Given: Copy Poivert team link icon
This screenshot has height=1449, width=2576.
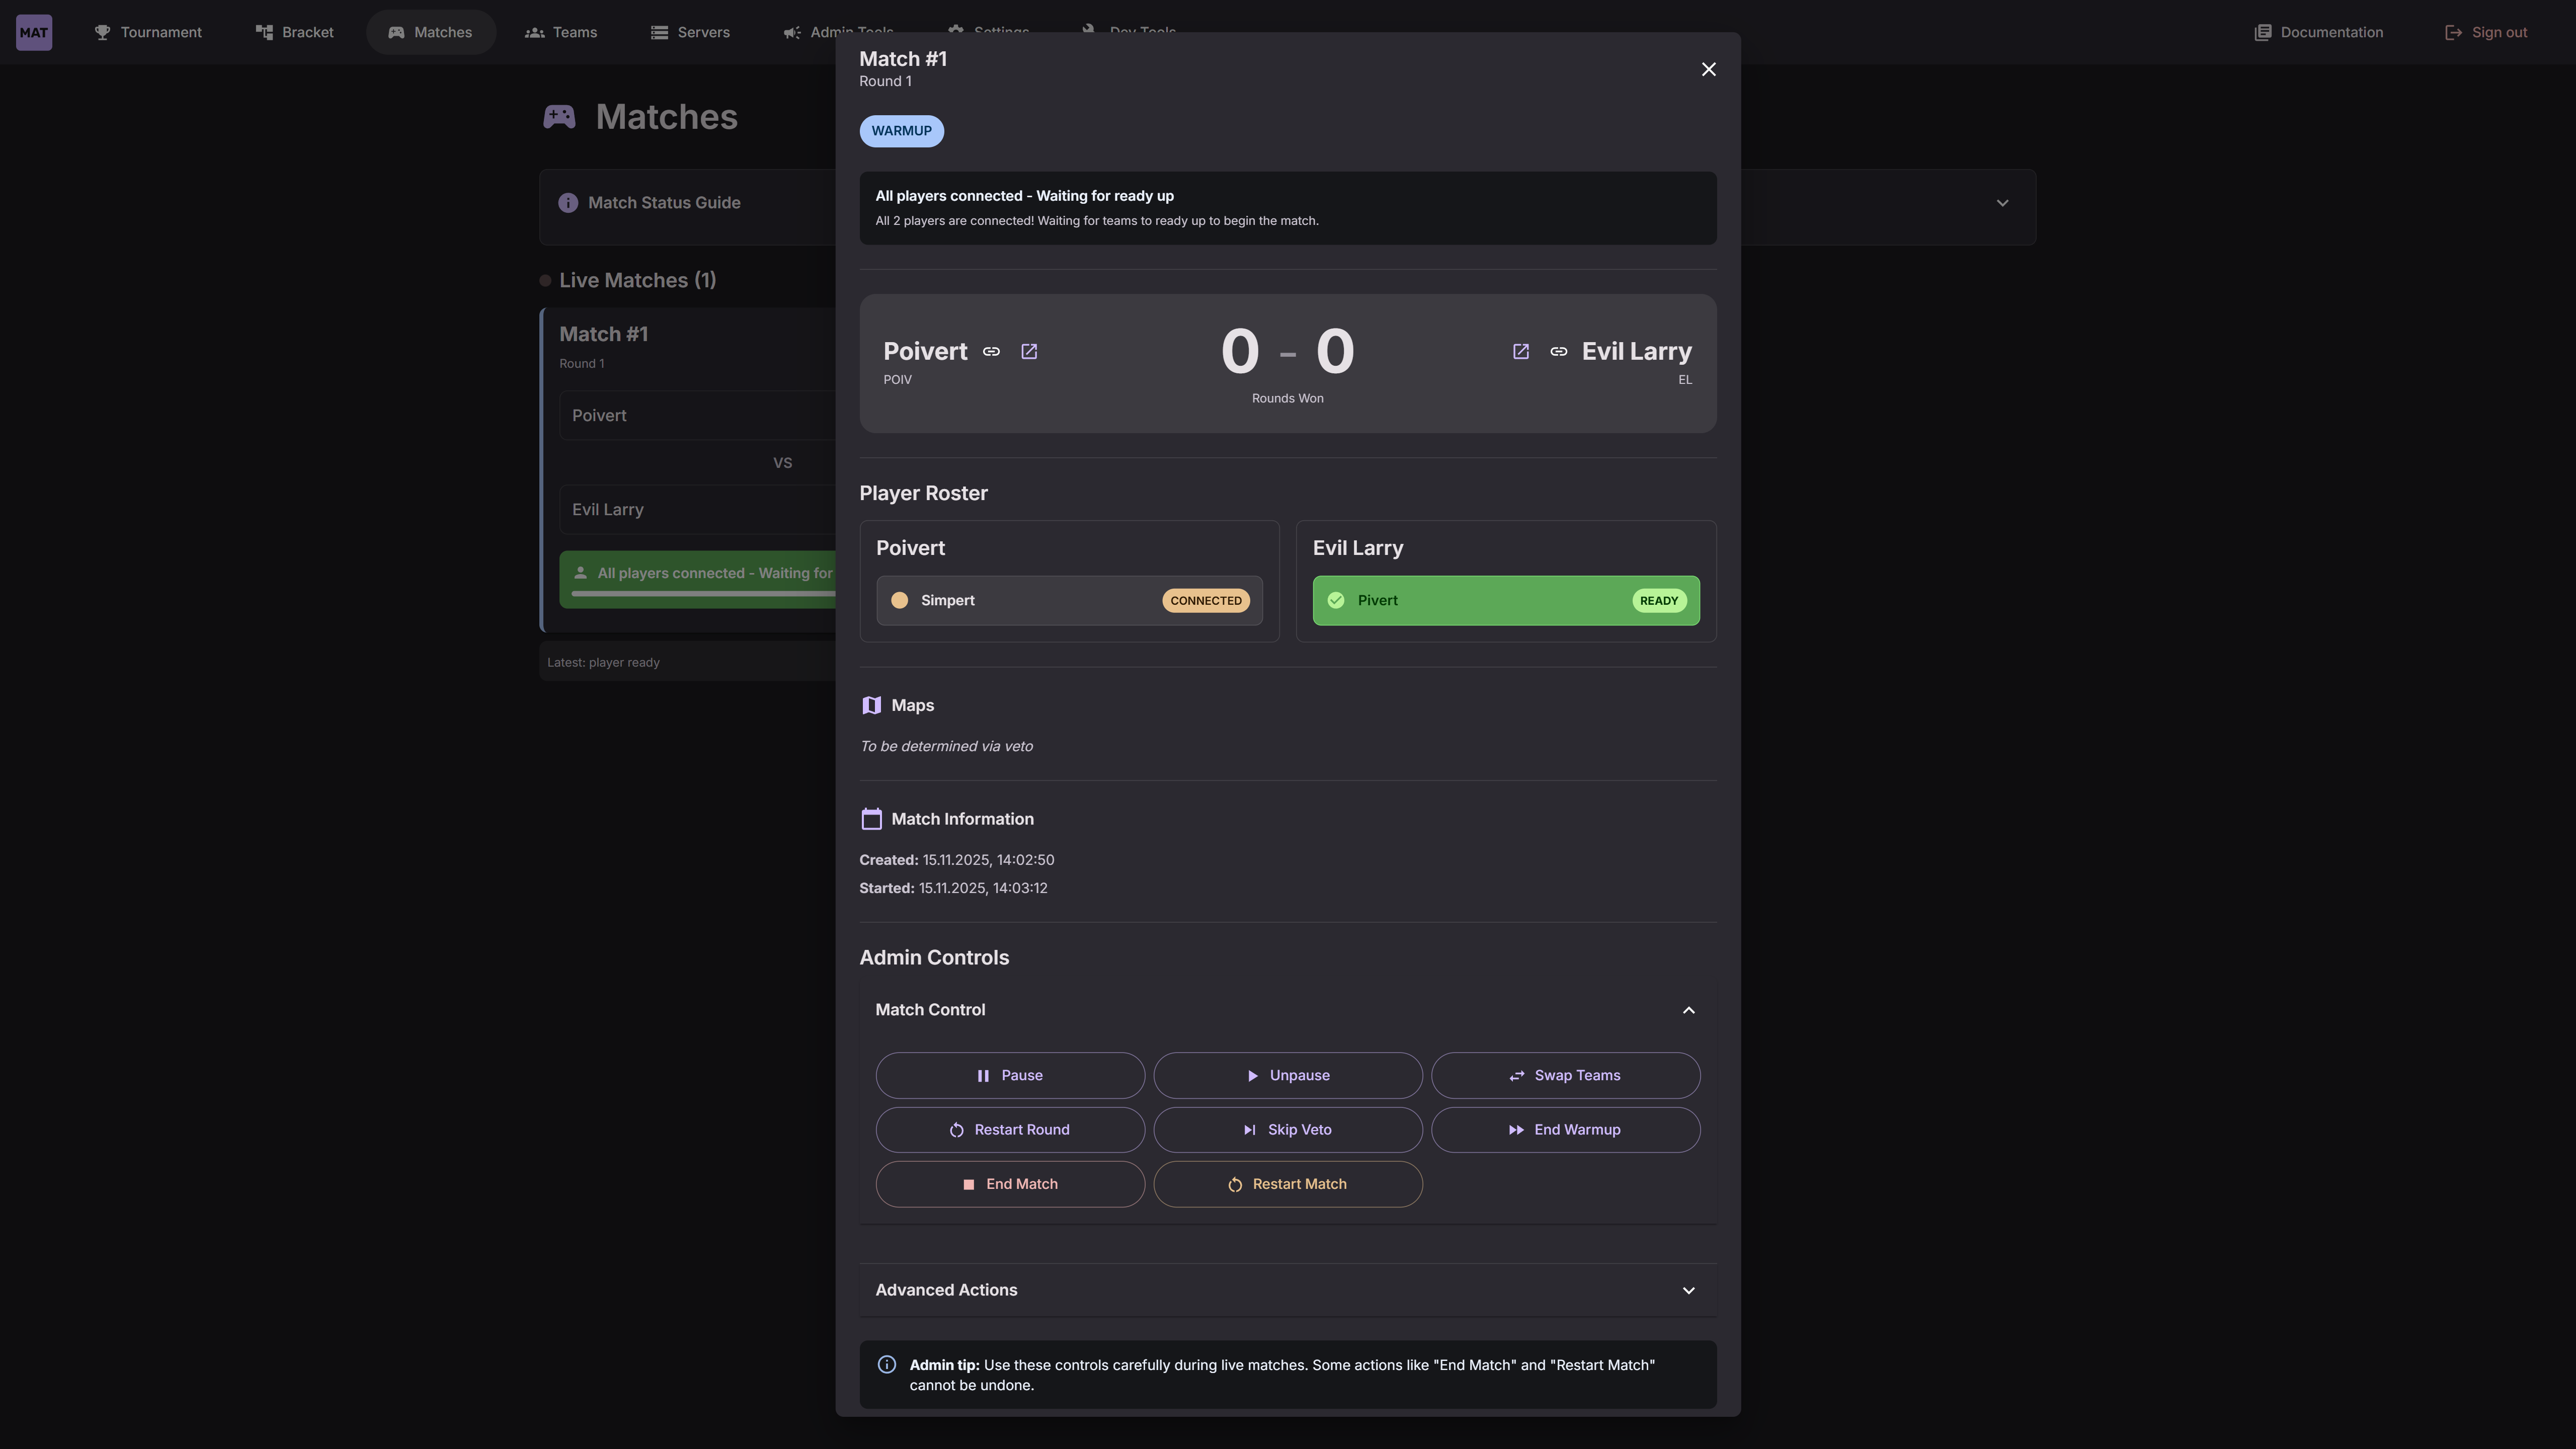Looking at the screenshot, I should point(991,351).
